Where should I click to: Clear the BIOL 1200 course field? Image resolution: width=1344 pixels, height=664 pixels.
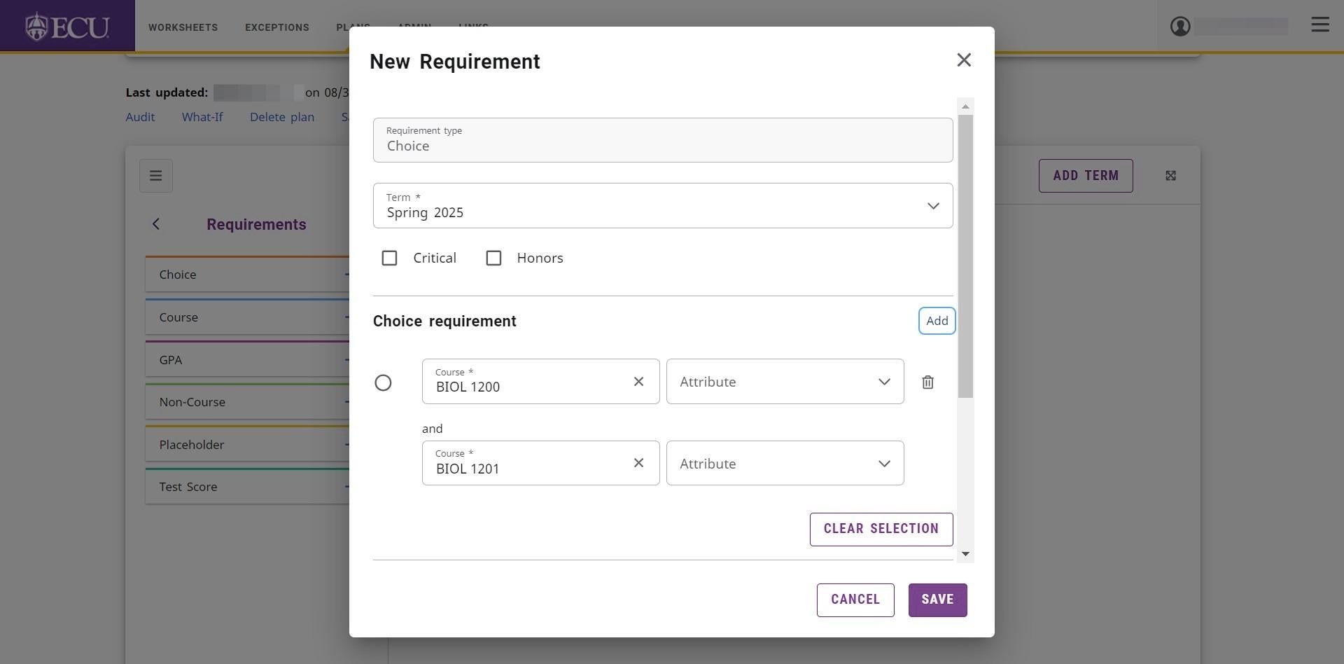638,382
